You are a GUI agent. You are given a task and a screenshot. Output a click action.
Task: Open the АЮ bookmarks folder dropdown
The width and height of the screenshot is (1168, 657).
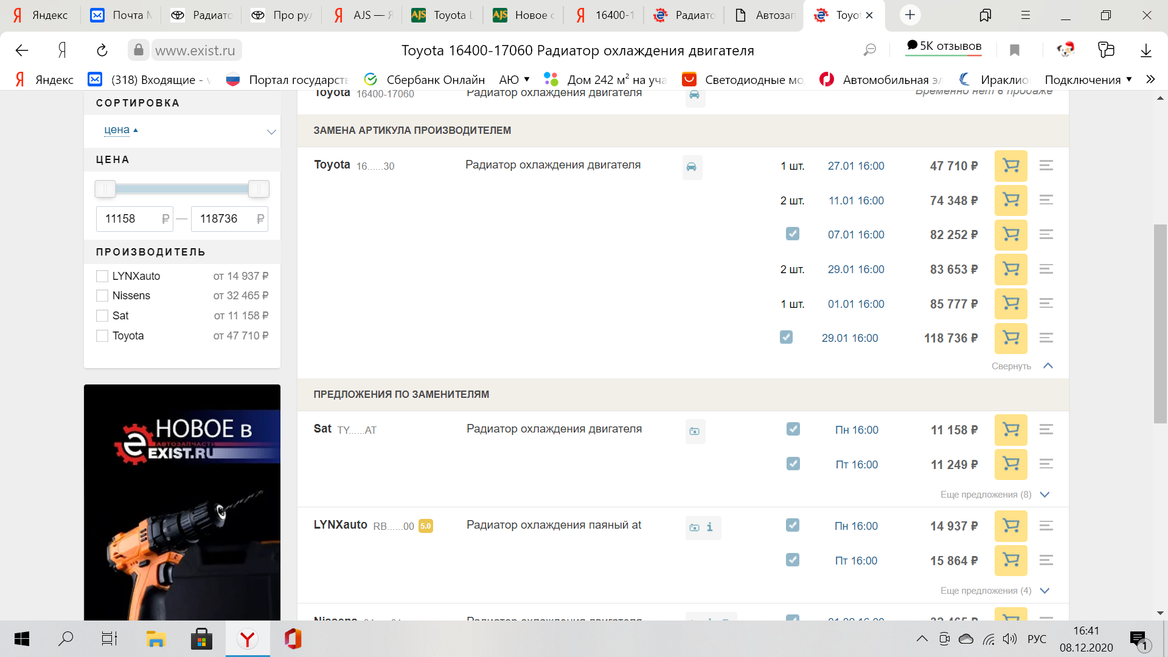[x=514, y=80]
